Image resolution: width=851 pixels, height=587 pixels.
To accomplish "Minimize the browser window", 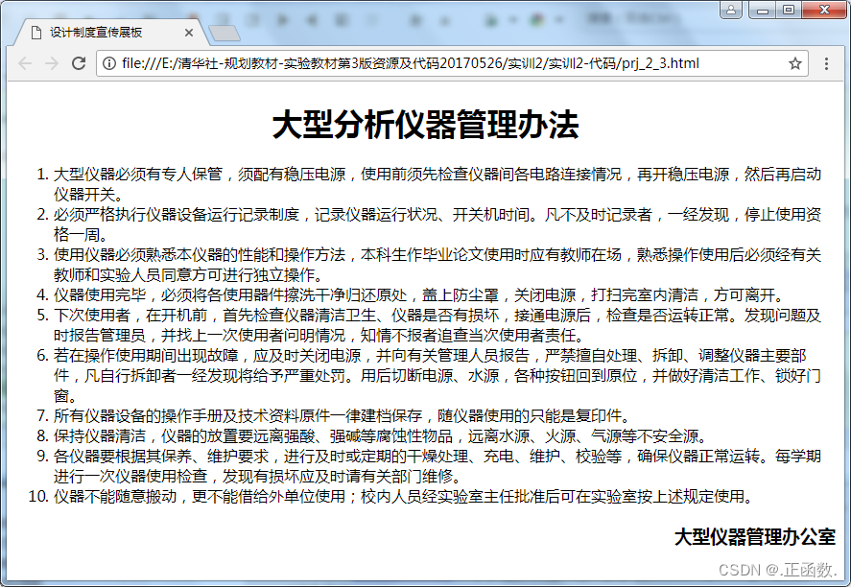I will 763,10.
